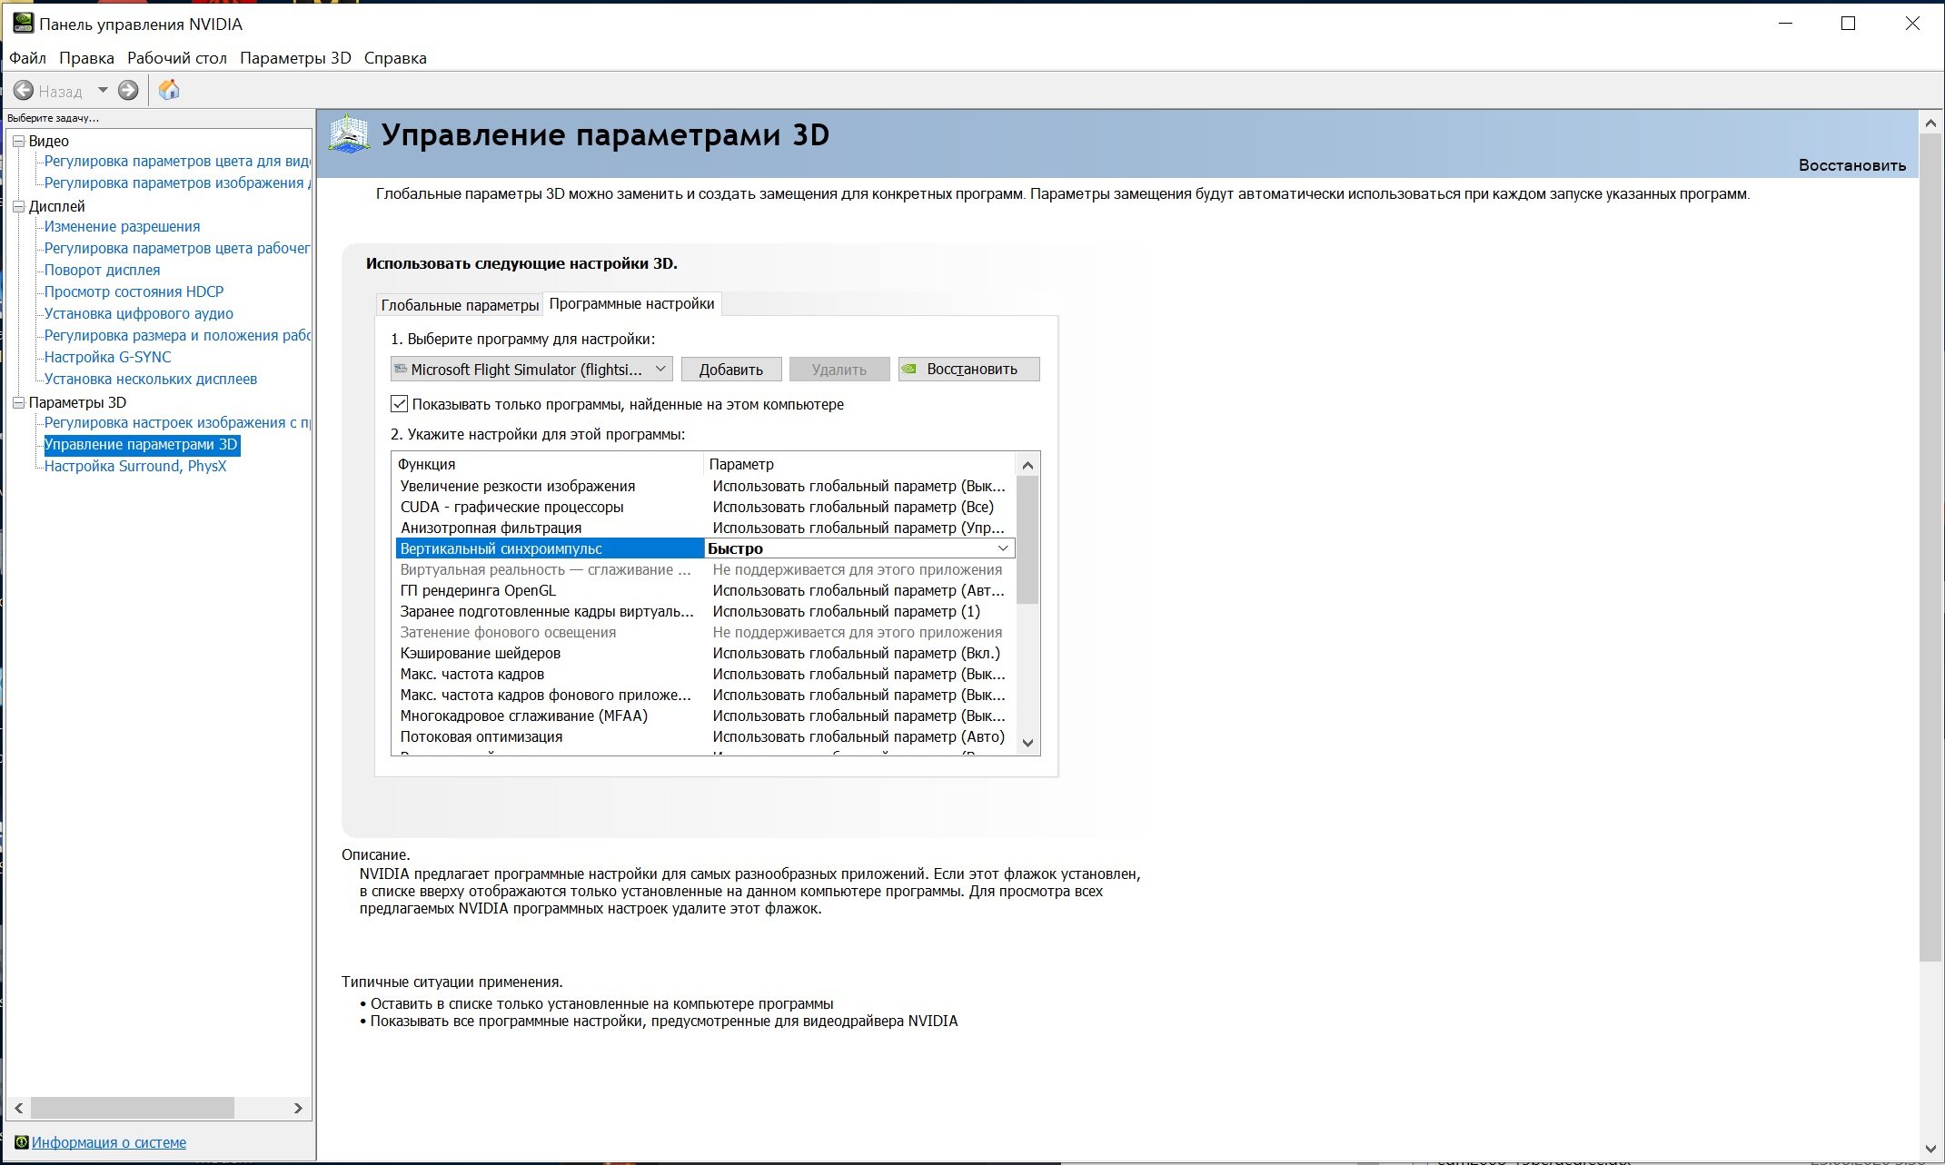
Task: Open Регулировка настроек изображения с просмотром
Action: click(176, 422)
